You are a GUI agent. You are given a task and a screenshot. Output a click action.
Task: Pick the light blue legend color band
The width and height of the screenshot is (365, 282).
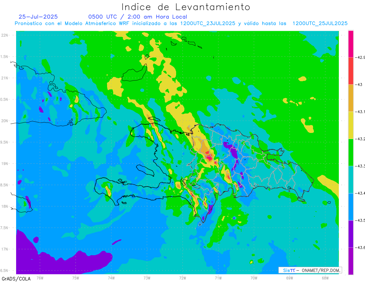point(351,207)
